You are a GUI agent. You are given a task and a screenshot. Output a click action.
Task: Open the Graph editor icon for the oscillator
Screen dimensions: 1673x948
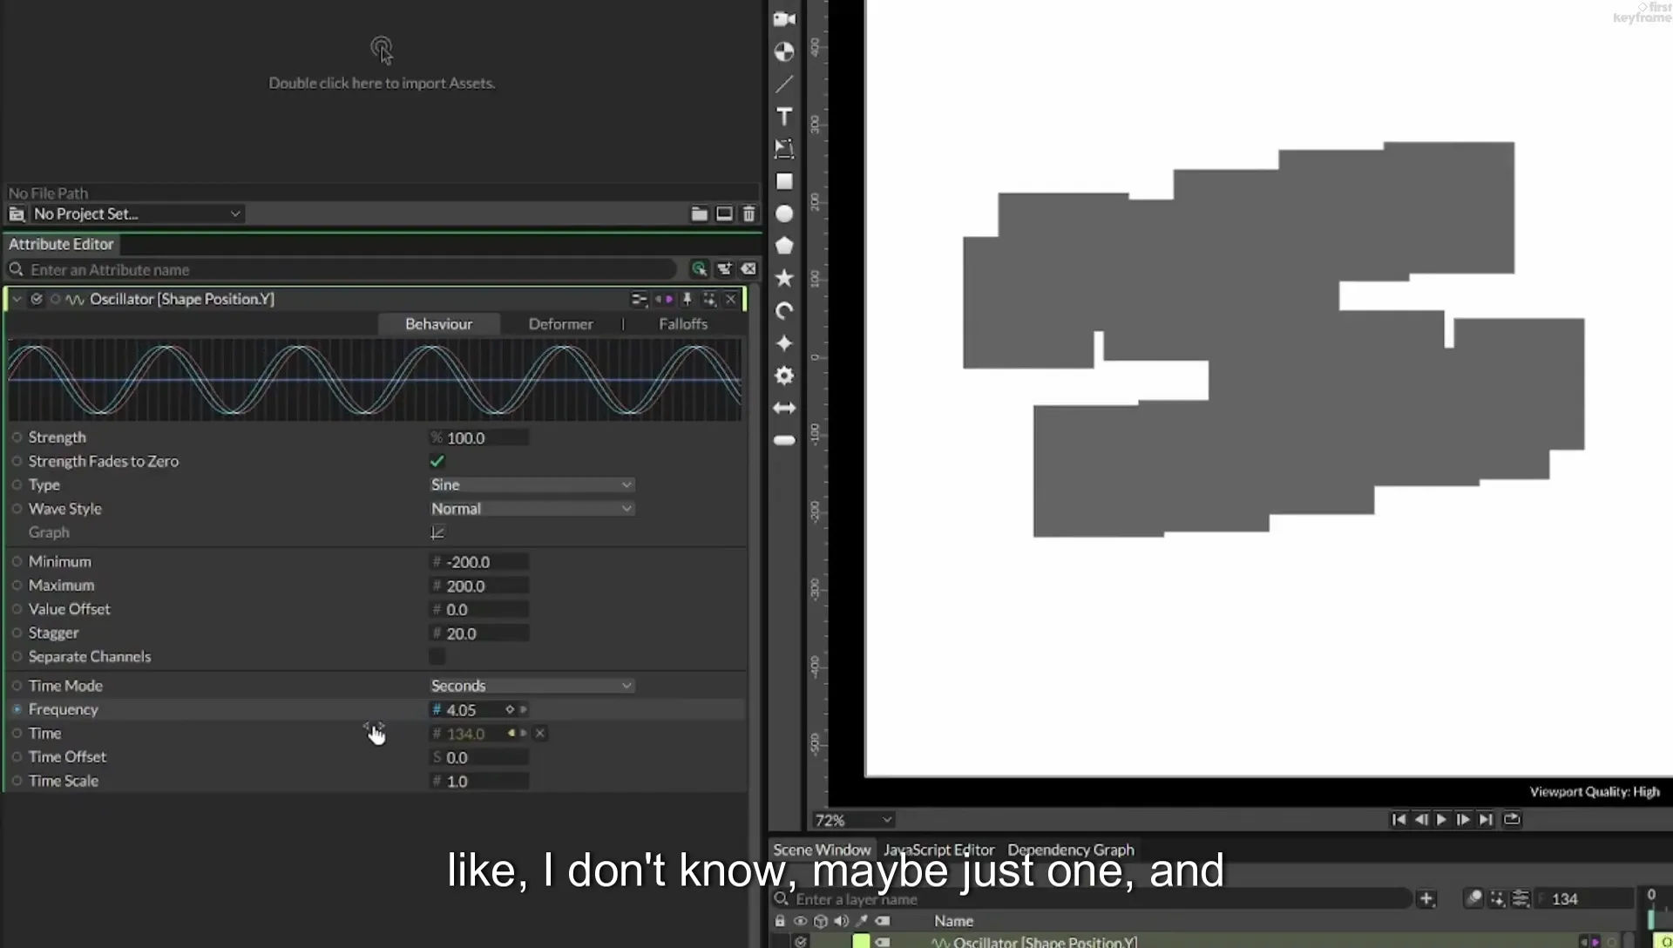point(437,532)
